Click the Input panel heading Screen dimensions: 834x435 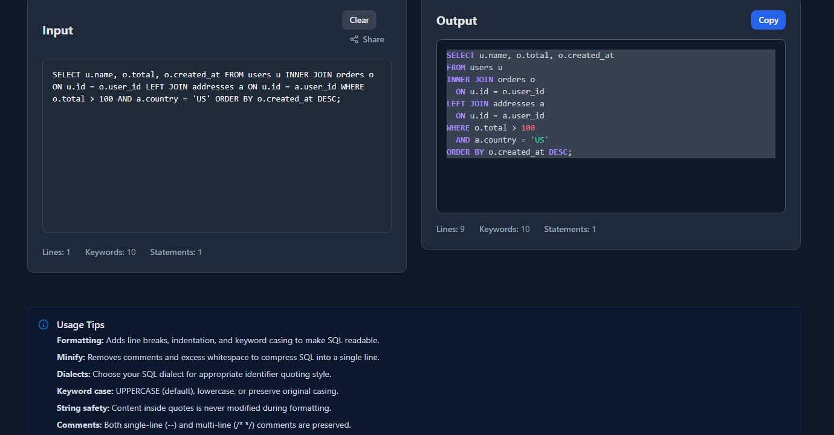coord(58,30)
